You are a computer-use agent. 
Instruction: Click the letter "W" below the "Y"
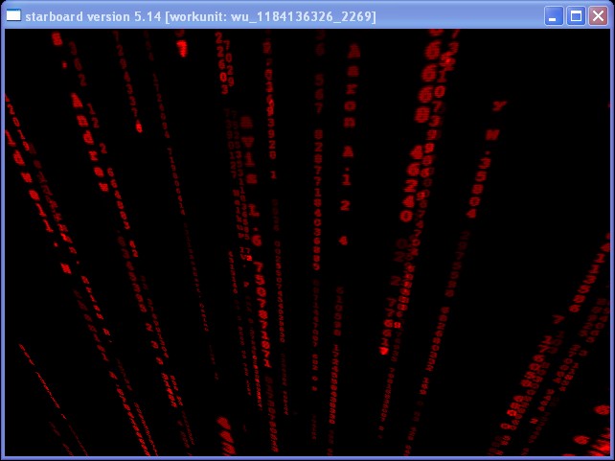click(491, 135)
